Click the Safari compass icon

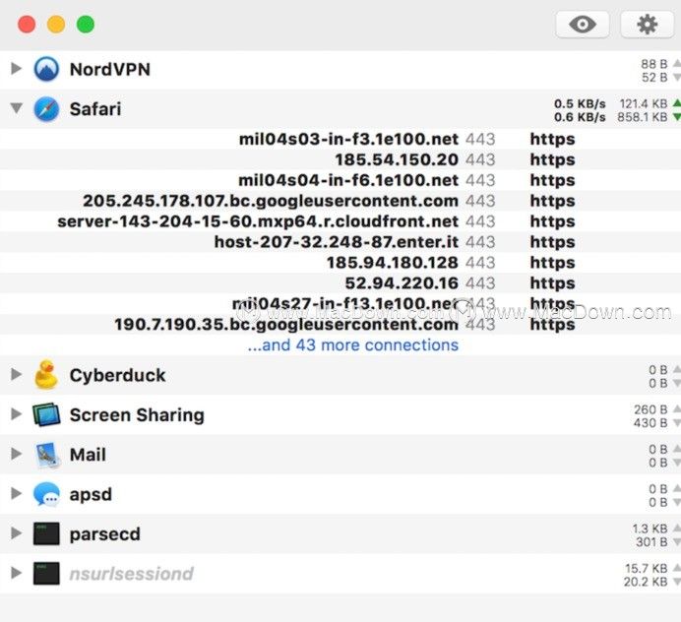[x=46, y=108]
